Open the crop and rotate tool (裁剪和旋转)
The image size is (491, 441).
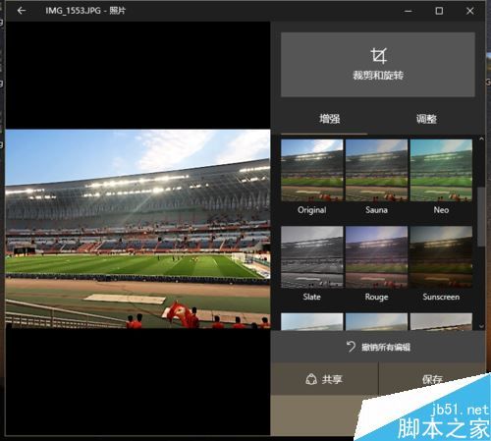tap(378, 65)
